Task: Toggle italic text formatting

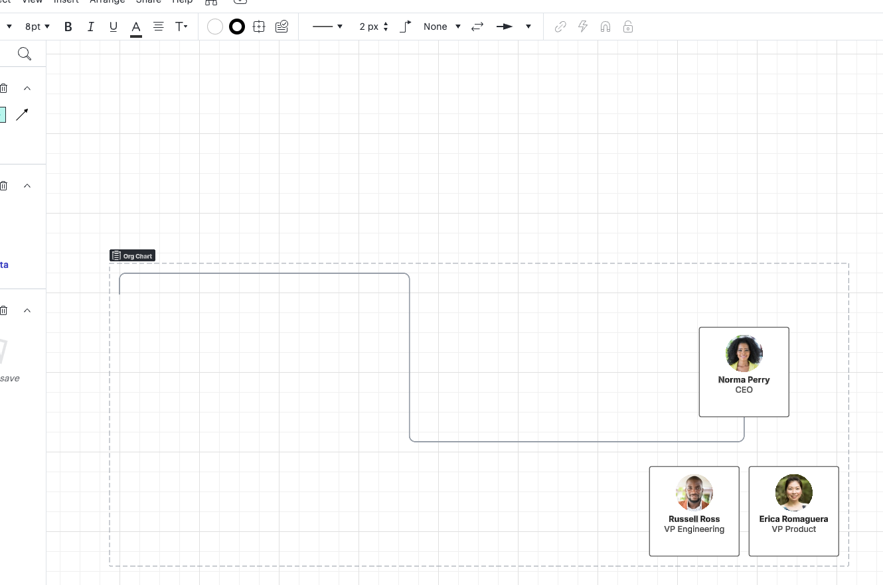Action: click(90, 27)
